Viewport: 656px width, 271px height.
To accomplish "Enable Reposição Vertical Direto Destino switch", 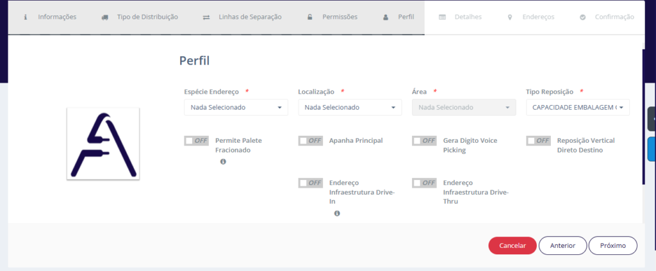I will pyautogui.click(x=538, y=140).
